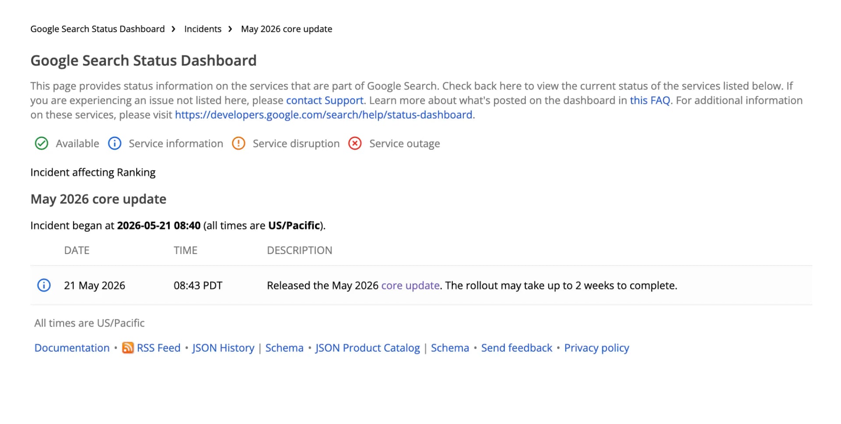Click the DATE column header
The width and height of the screenshot is (841, 424).
click(77, 251)
